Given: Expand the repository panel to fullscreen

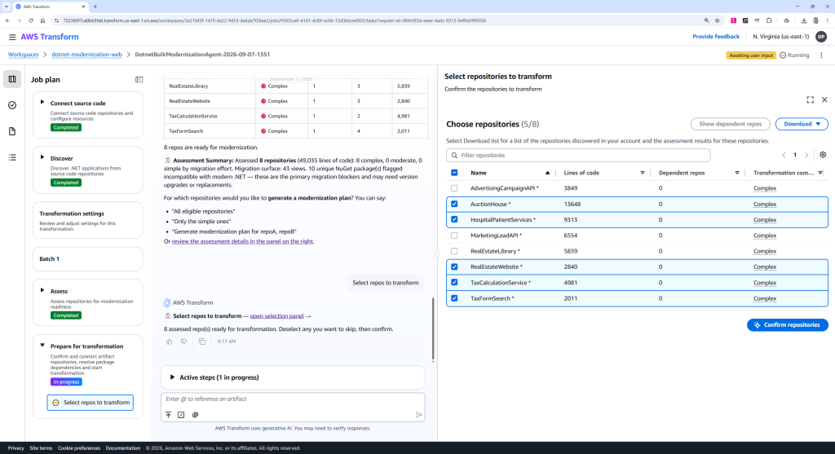Looking at the screenshot, I should (x=810, y=100).
